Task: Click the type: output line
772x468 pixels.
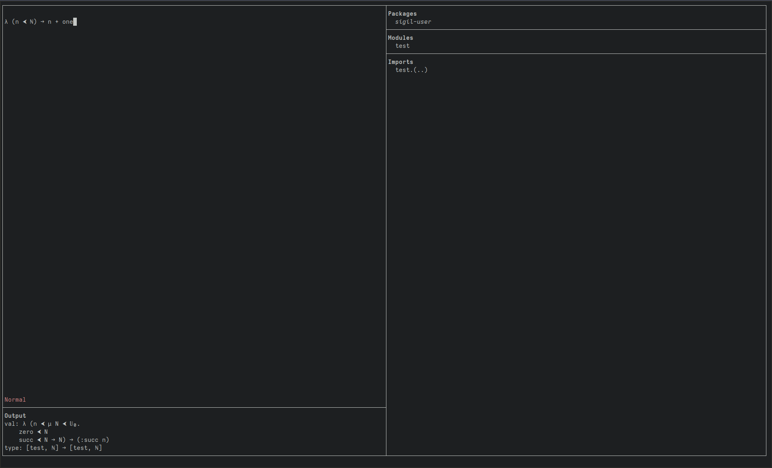Action: [53, 448]
